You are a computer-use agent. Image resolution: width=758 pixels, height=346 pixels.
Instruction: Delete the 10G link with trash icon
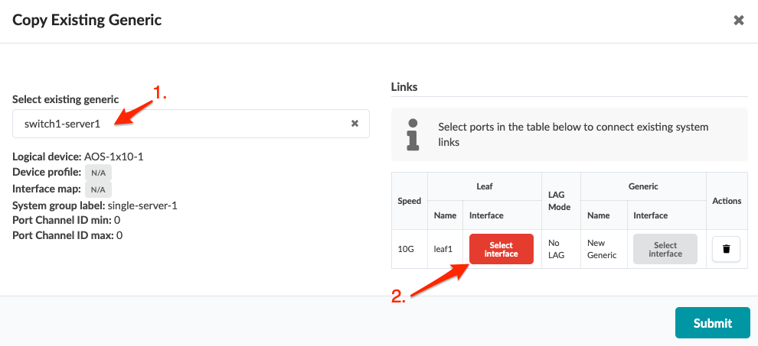(x=726, y=249)
